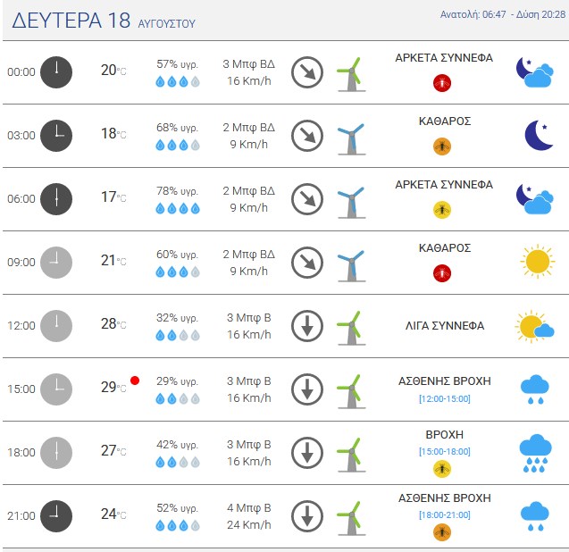569x552 pixels.
Task: Click the wind turbine icon at 21:00
Action: (351, 518)
